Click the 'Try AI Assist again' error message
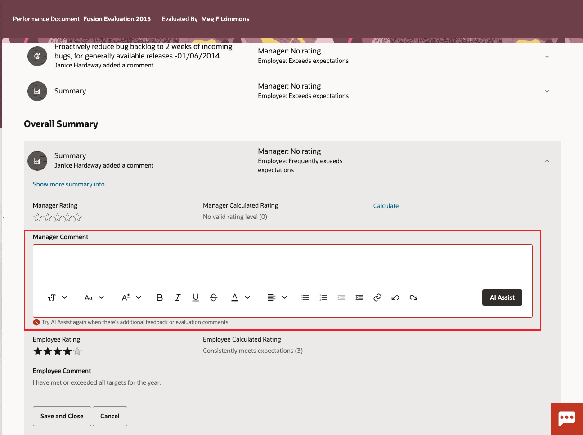This screenshot has height=435, width=583. click(x=136, y=322)
